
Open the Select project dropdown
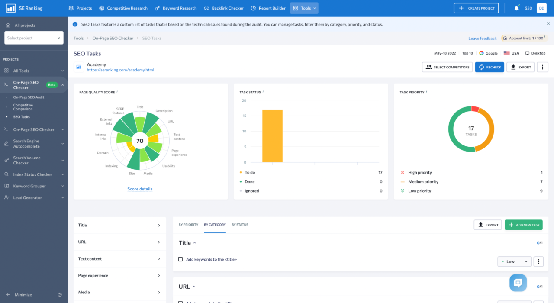[34, 38]
